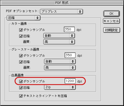Image resolution: width=124 pixels, height=106 pixels.
Task: Click the グレースケール画像 350 dpi field
Action: coord(70,55)
